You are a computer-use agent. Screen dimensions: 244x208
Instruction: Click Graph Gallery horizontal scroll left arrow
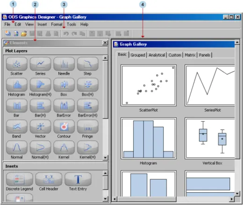tap(115, 199)
